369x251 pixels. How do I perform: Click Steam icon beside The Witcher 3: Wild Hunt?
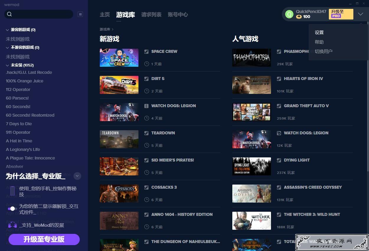[x=279, y=214]
